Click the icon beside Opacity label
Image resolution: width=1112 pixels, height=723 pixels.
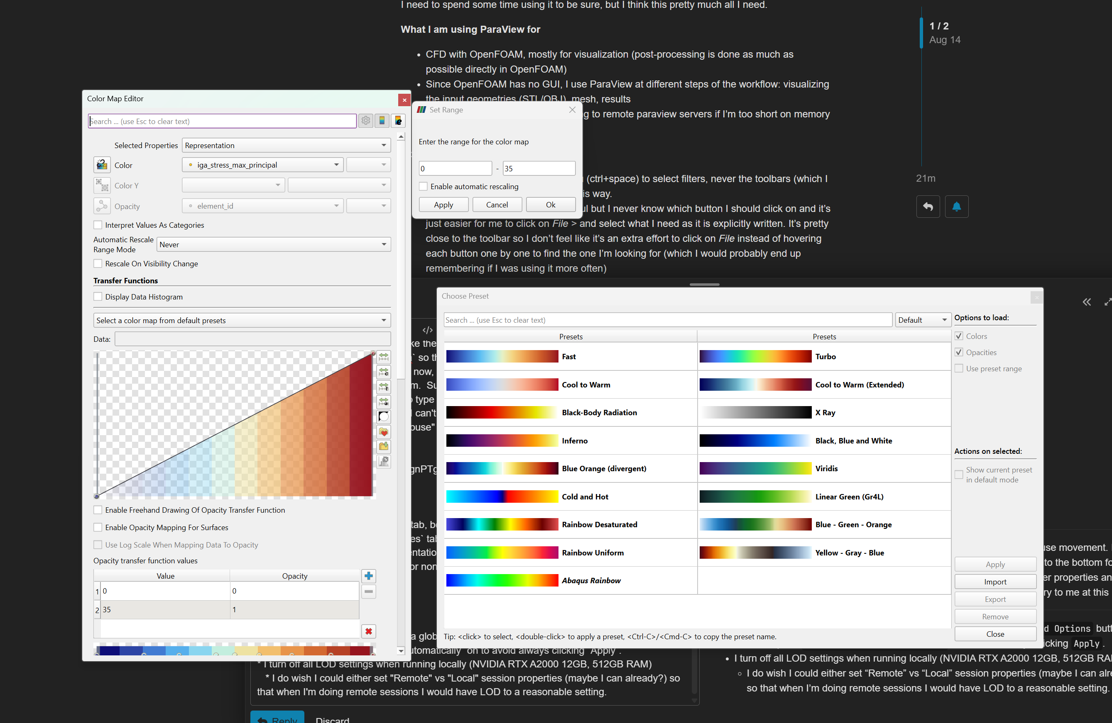point(102,206)
